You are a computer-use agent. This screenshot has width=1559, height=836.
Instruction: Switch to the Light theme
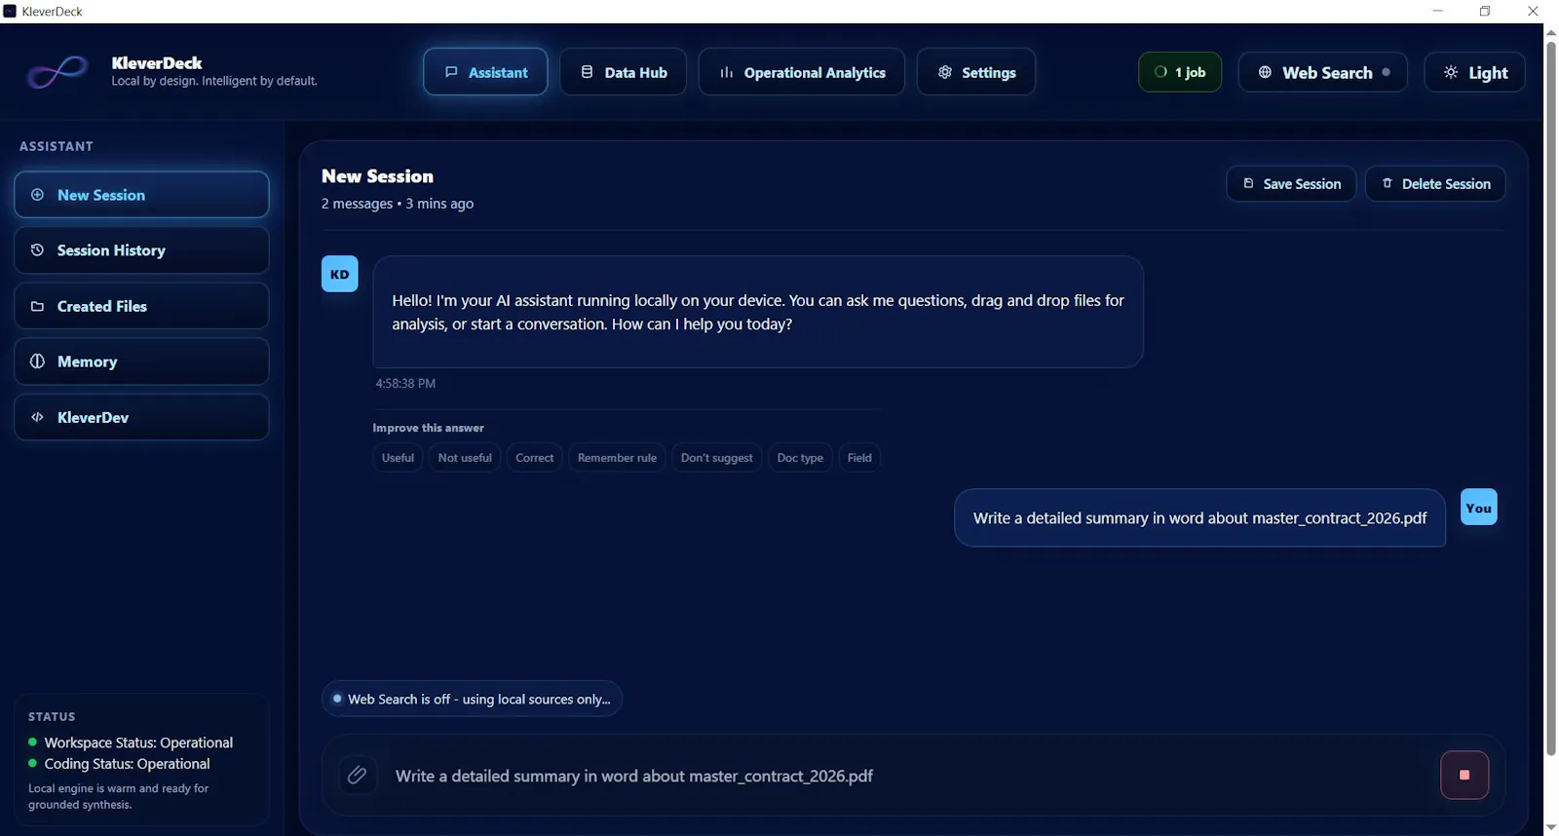tap(1475, 72)
